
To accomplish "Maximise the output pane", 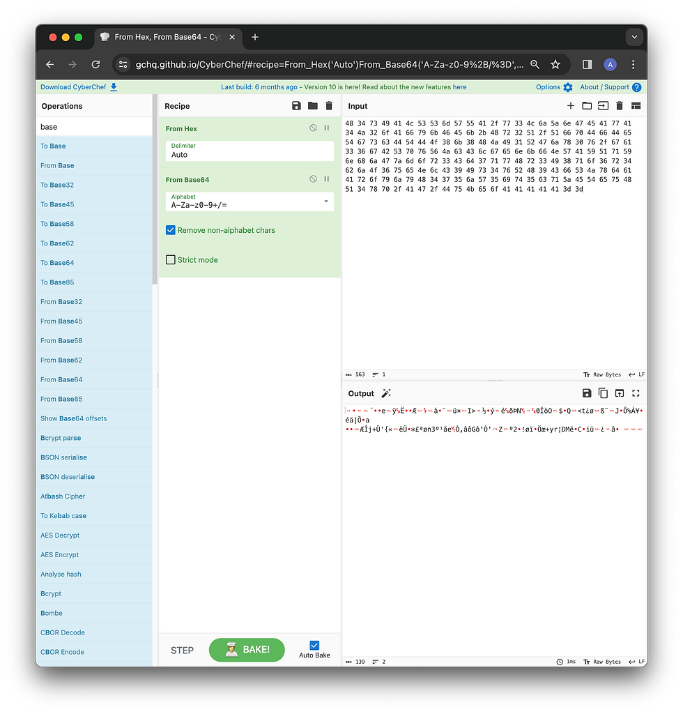I will (x=636, y=393).
